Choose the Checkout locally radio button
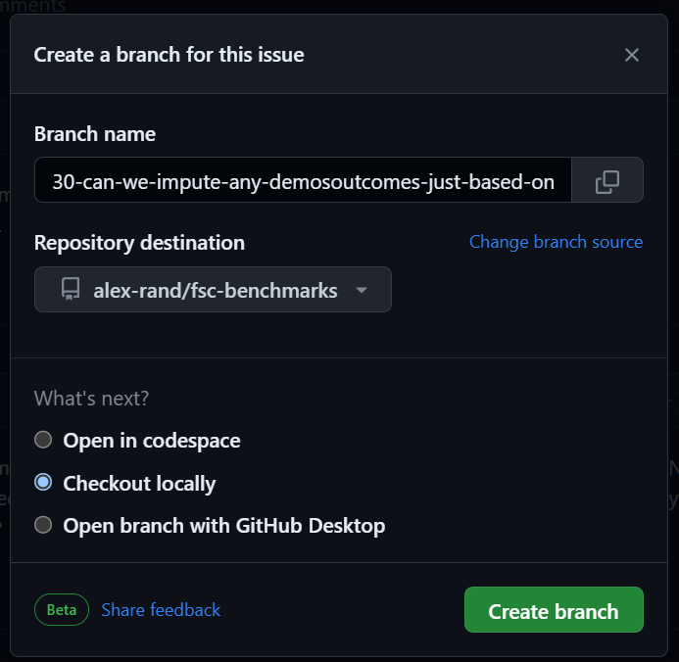679x662 pixels. coord(43,483)
